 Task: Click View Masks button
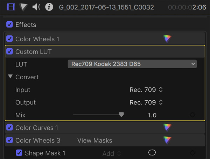[x=95, y=140]
